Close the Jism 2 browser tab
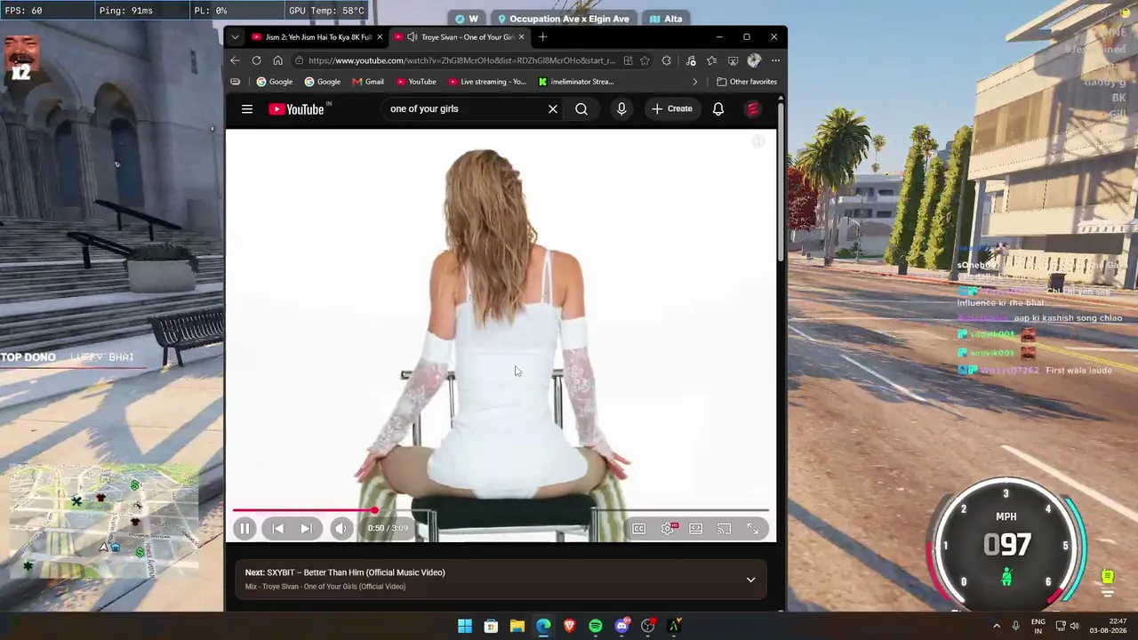This screenshot has height=640, width=1138. point(380,36)
